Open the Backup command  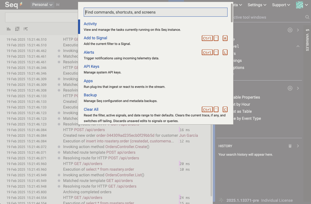(x=156, y=98)
